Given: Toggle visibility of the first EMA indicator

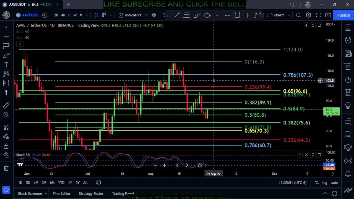Looking at the screenshot, I should 27,32.
